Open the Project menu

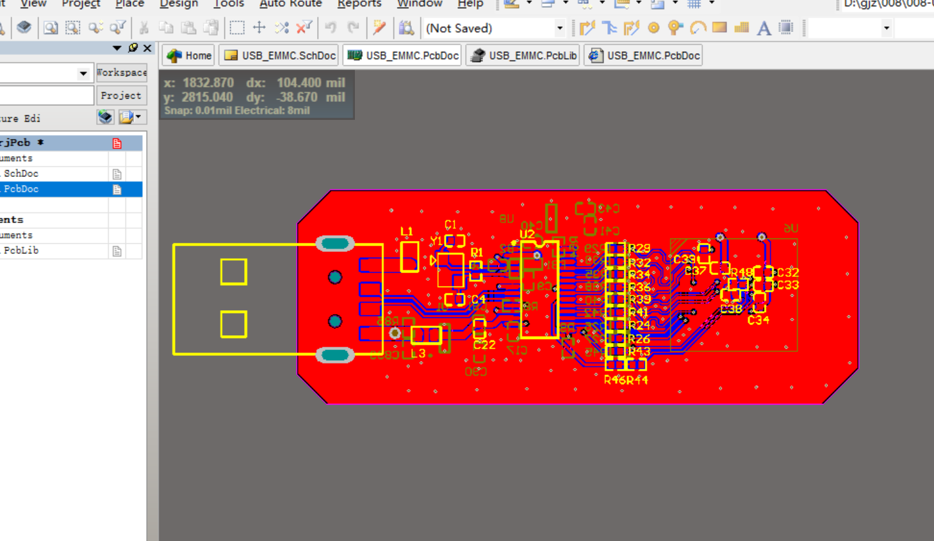(81, 3)
